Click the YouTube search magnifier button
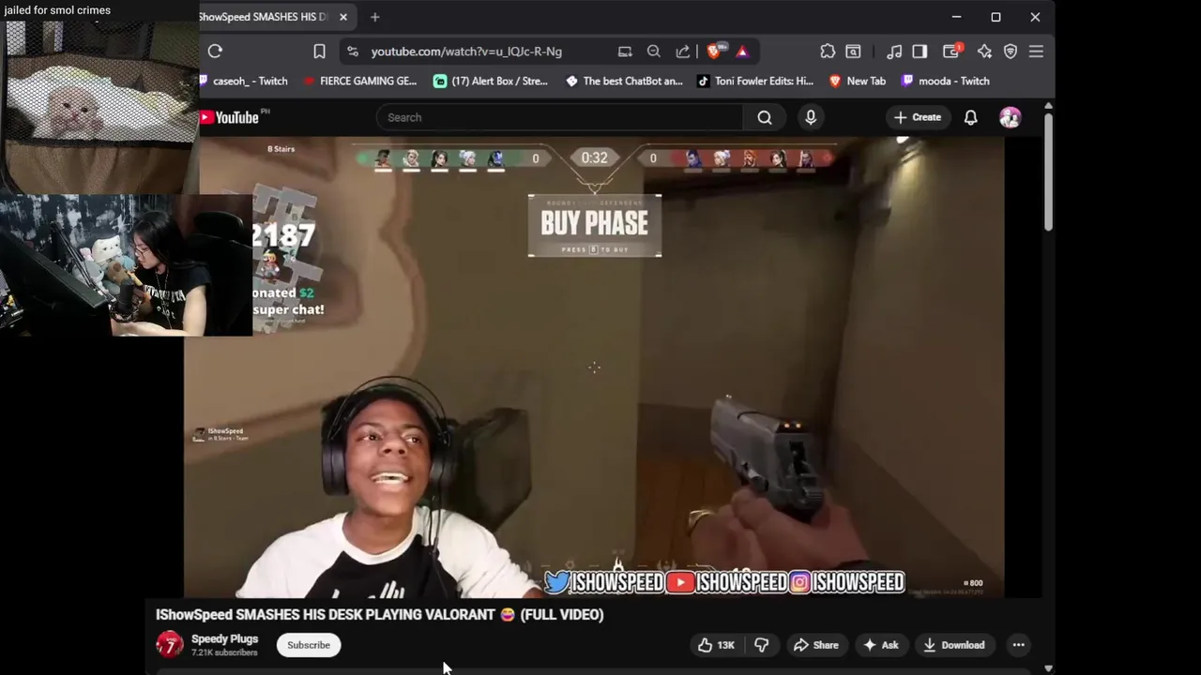Image resolution: width=1201 pixels, height=675 pixels. pos(765,117)
